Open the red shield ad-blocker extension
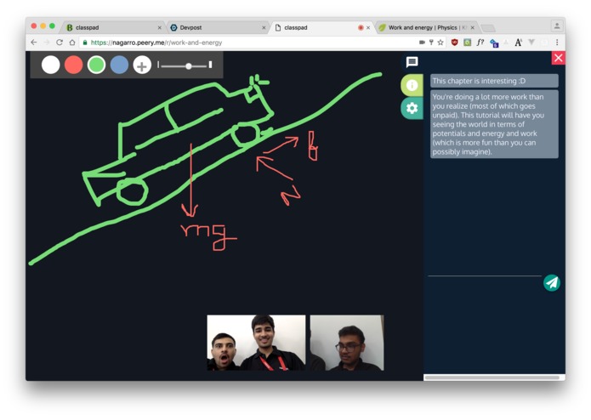The width and height of the screenshot is (591, 420). (455, 43)
